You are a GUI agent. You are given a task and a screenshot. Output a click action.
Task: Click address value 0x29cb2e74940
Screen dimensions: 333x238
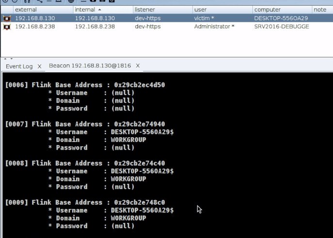click(140, 124)
